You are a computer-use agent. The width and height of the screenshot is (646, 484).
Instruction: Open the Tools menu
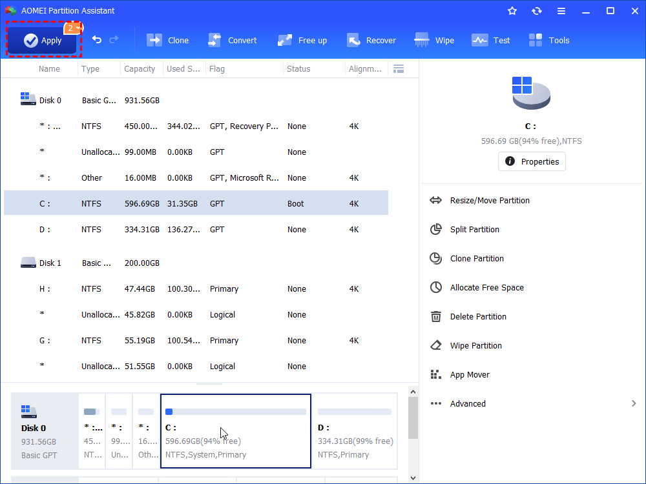[x=549, y=40]
